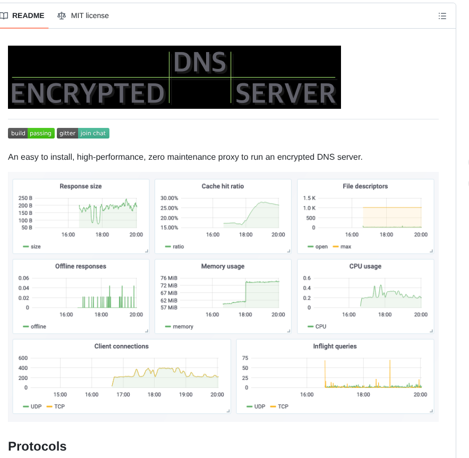Click the gitter join chat badge
The image size is (469, 458).
tap(83, 133)
